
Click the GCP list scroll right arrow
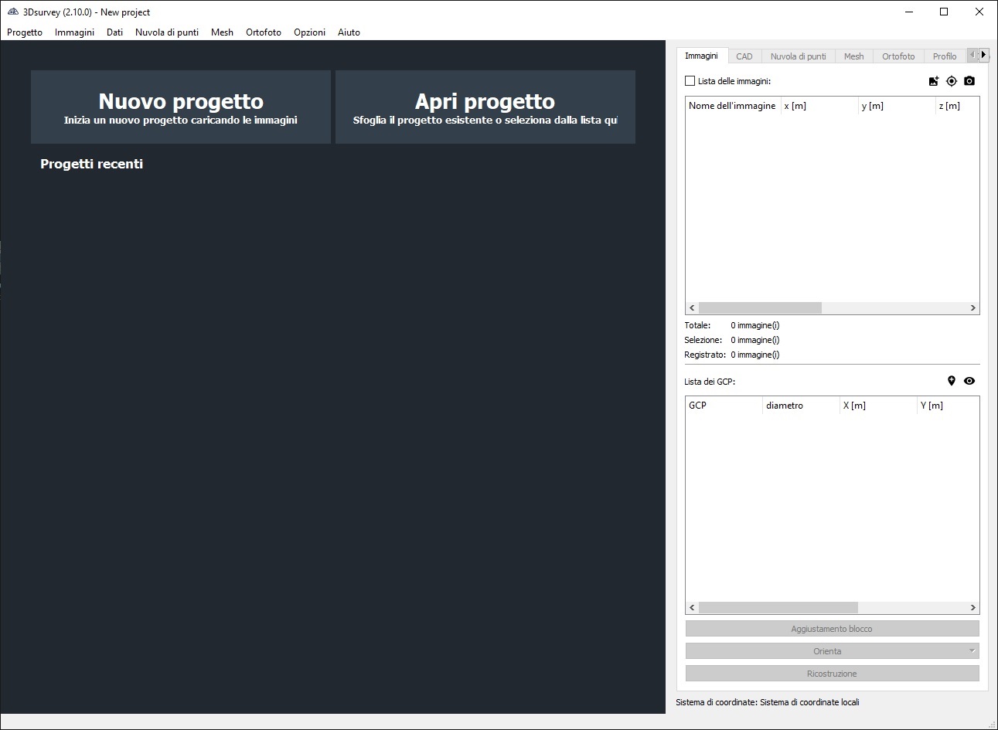973,607
